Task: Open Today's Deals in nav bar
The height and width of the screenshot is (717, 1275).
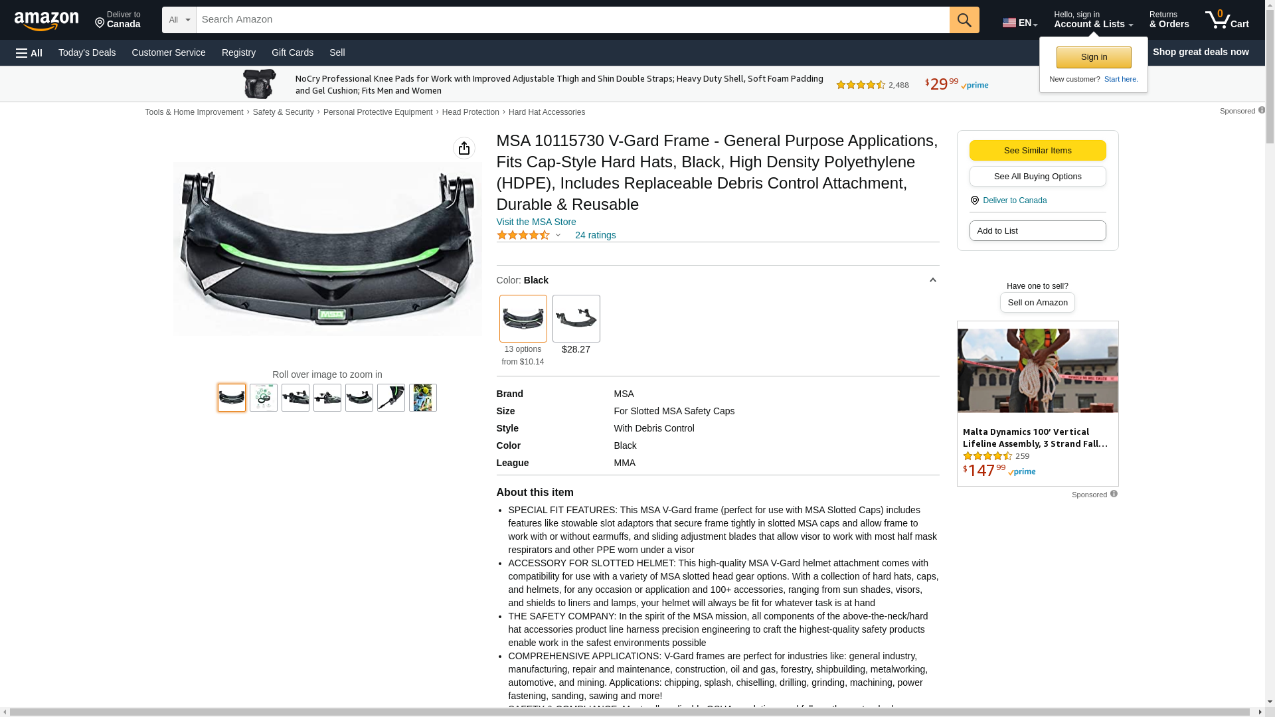Action: 87,52
